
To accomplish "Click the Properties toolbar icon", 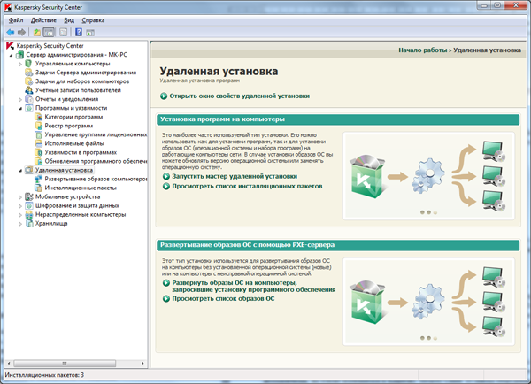I will (64, 32).
